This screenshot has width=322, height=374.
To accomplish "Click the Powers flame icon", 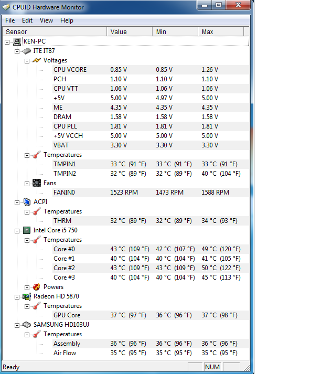I will click(x=37, y=287).
